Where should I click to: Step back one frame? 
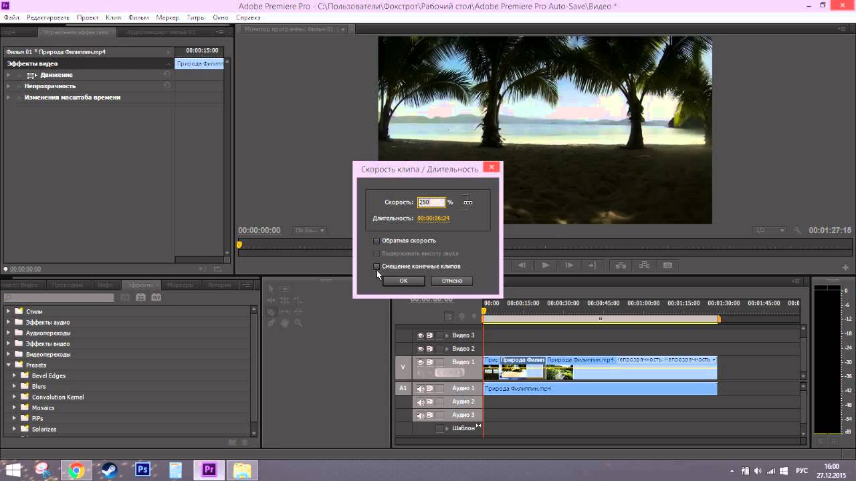(x=522, y=265)
